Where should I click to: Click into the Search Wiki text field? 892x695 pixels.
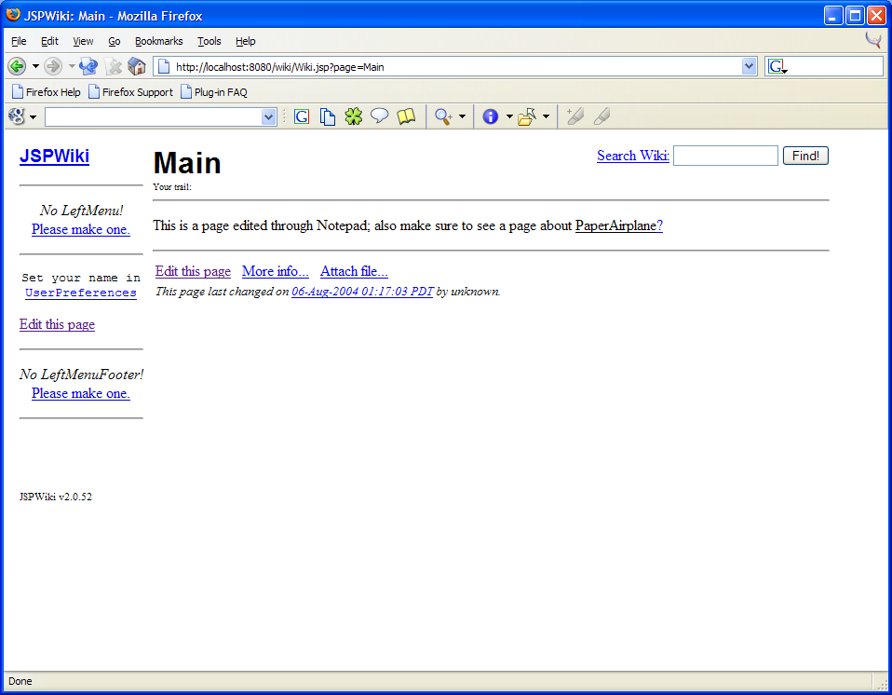(x=725, y=156)
